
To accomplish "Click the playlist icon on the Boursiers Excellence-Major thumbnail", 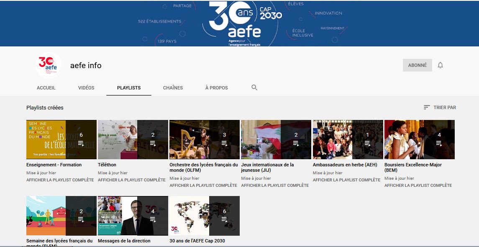I will point(439,143).
